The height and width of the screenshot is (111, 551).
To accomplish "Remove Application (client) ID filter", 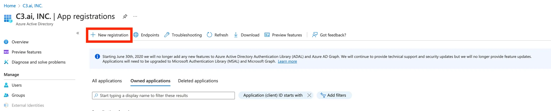I will tap(309, 95).
